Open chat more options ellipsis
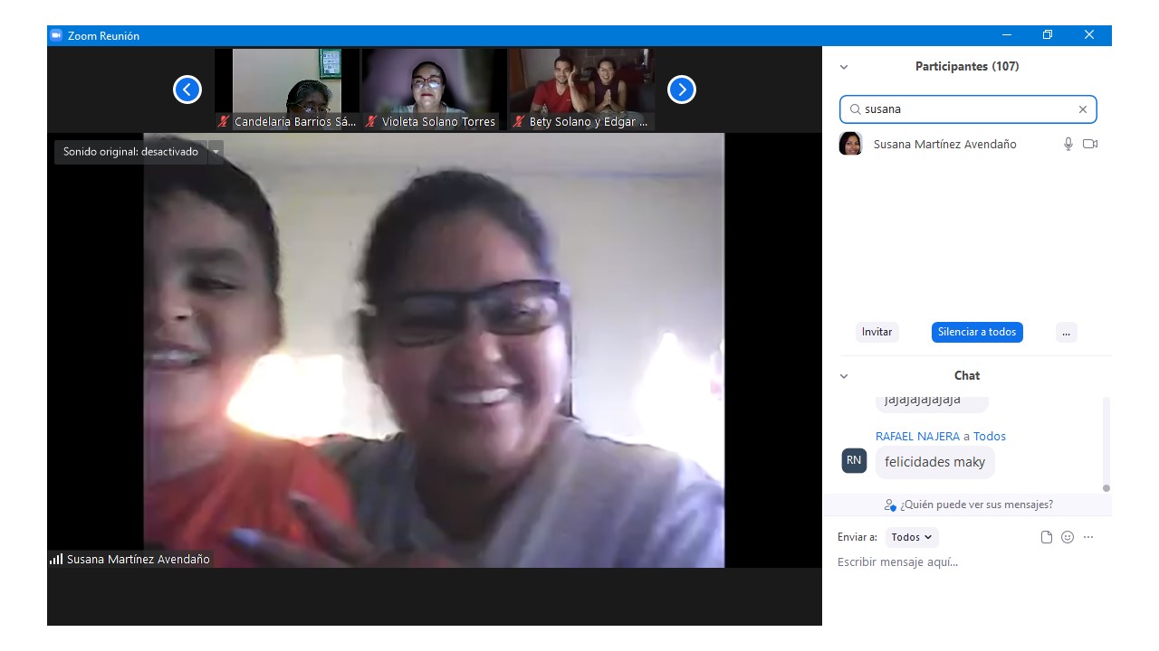Viewport: 1159px width, 651px height. tap(1088, 537)
